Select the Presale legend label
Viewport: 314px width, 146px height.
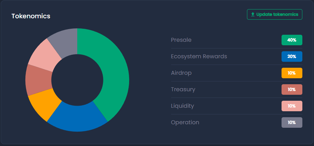[x=181, y=40]
